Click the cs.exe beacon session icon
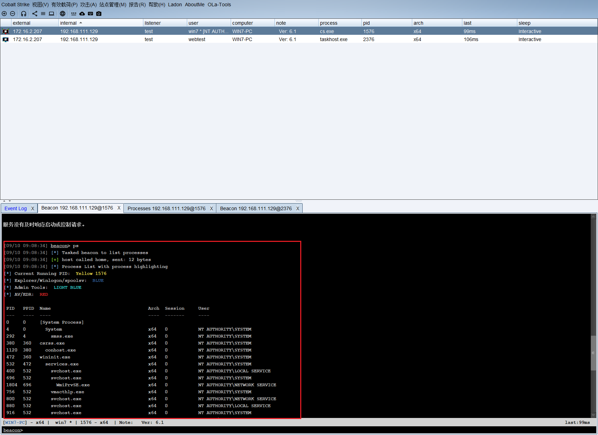This screenshot has height=435, width=598. (x=6, y=31)
